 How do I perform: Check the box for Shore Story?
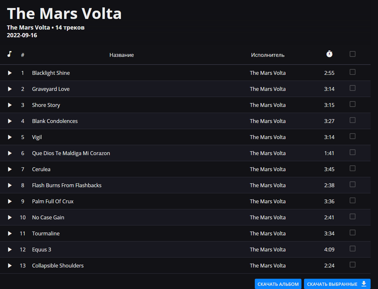[353, 104]
